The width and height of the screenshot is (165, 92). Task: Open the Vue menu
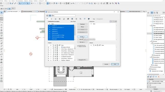[x=10, y=1]
